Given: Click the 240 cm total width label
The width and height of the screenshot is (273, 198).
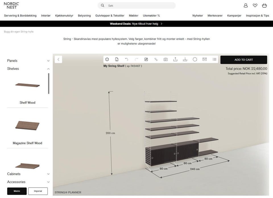Looking at the screenshot, I should click(x=195, y=169).
